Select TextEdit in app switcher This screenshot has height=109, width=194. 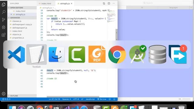tap(36, 54)
